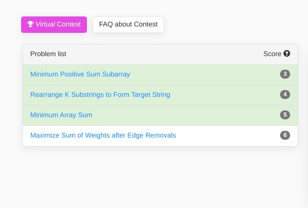Click score badge 5 for Minimum Array Sum
Image resolution: width=308 pixels, height=208 pixels.
(285, 115)
